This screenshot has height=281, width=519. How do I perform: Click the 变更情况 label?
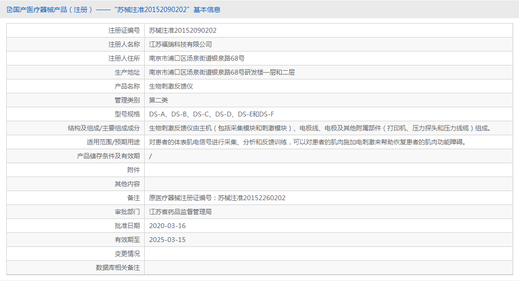pos(127,254)
